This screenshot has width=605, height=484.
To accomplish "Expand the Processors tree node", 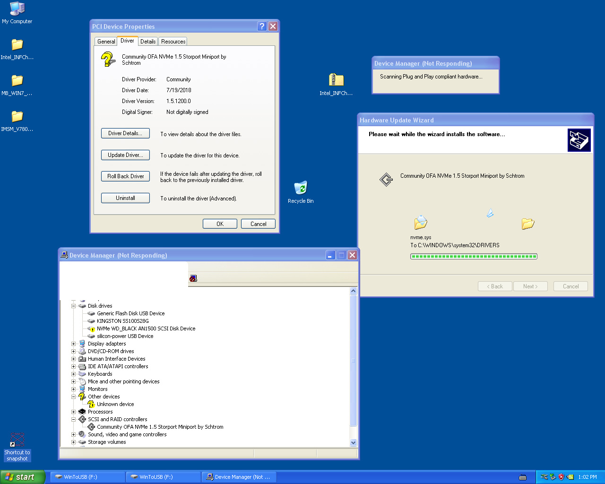I will (73, 412).
